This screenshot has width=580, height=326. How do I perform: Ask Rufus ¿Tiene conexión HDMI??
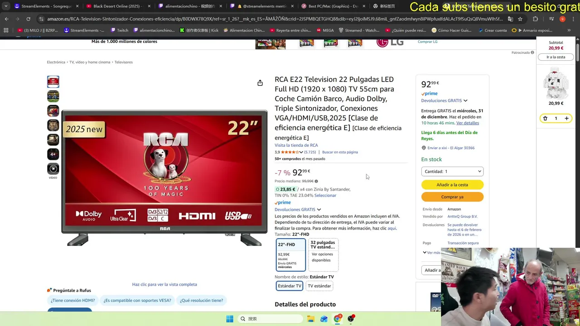(x=73, y=300)
